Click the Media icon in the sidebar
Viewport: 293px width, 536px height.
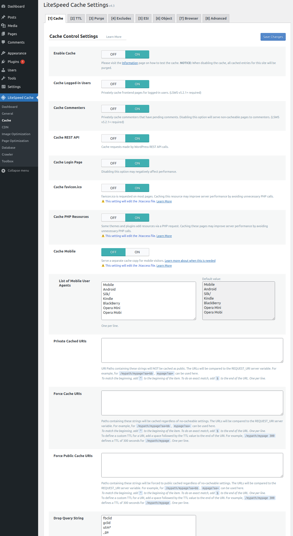click(4, 26)
